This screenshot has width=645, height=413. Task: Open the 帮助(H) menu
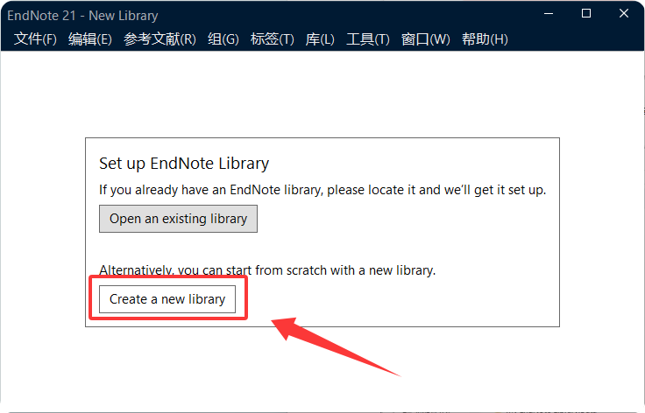(485, 39)
